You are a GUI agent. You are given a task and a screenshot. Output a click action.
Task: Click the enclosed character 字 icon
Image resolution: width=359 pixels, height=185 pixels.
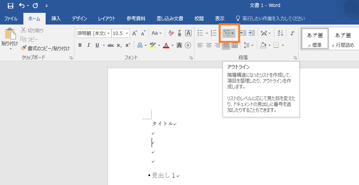click(x=188, y=45)
